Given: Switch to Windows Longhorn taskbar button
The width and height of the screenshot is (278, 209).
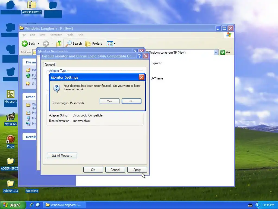Looking at the screenshot, I should click(64, 205).
